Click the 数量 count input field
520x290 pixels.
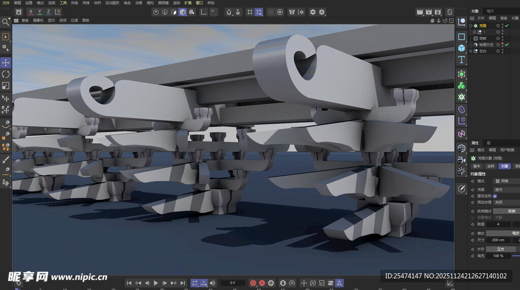click(499, 224)
